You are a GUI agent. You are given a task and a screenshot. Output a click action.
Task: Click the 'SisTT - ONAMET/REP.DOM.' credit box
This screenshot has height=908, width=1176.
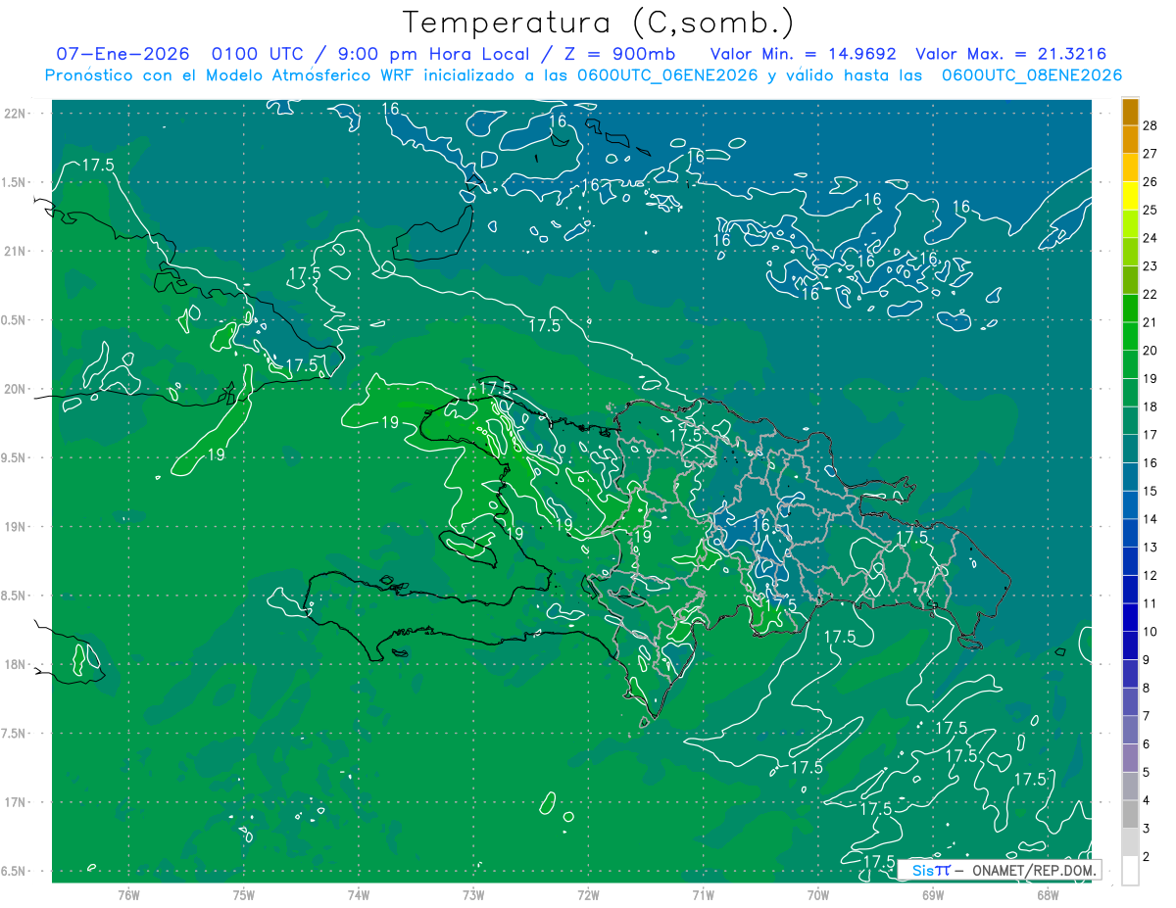[999, 870]
